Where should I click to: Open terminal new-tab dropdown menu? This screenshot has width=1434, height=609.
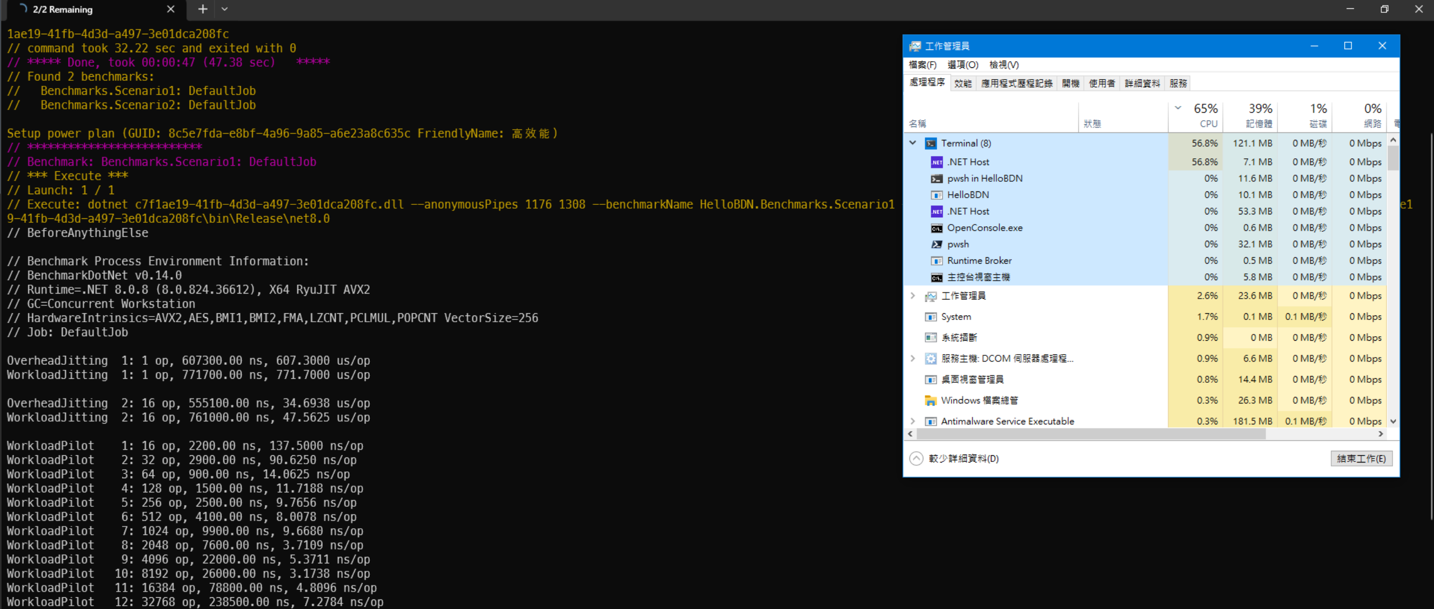[x=224, y=9]
